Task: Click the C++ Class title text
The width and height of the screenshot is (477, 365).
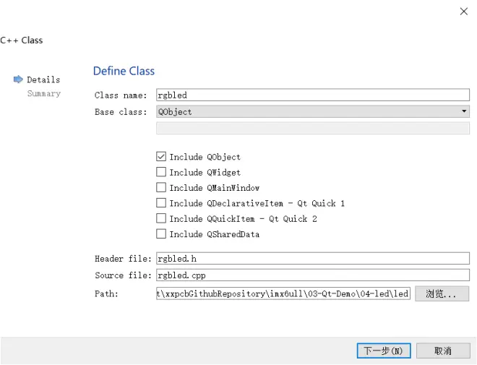Action: click(x=21, y=40)
